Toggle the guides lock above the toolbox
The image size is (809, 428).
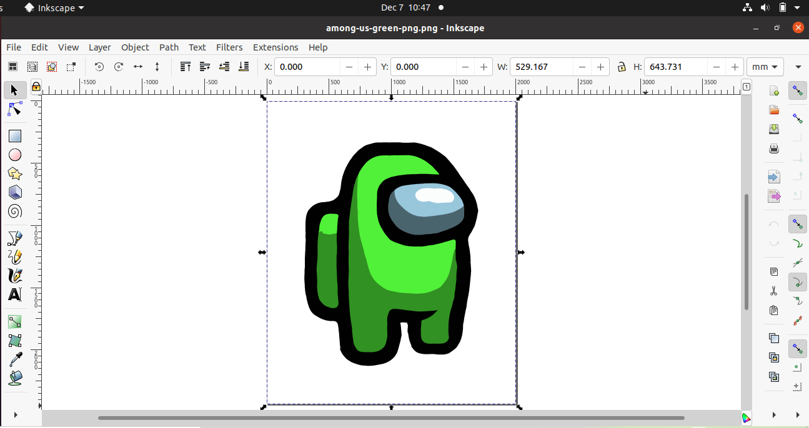(36, 87)
